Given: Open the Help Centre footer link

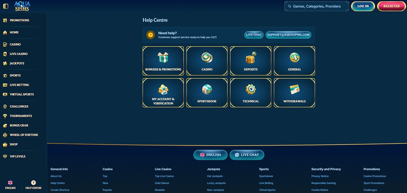Looking at the screenshot, I should pyautogui.click(x=58, y=183).
